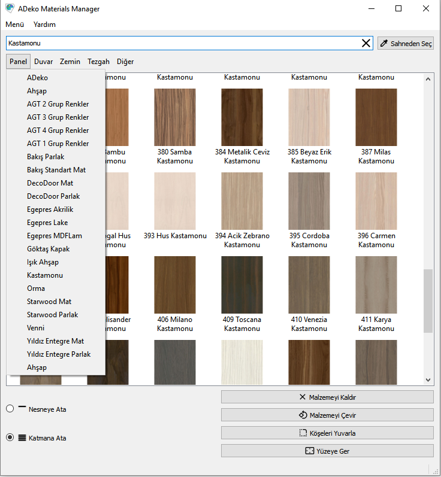Click the Sahneden Seç button
Viewport: 441px width, 477px height.
point(406,43)
